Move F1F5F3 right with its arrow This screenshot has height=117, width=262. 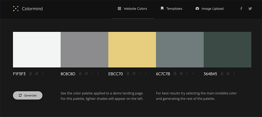coord(42,73)
